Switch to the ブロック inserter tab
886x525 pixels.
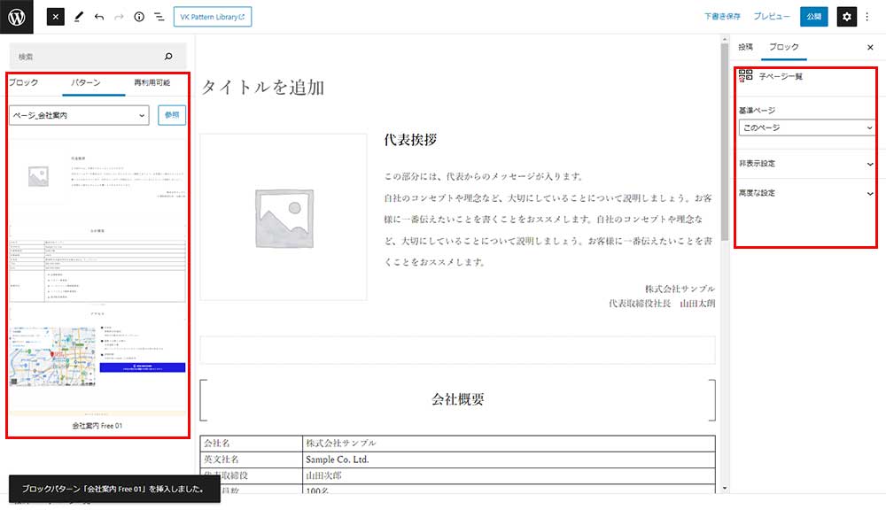(24, 82)
